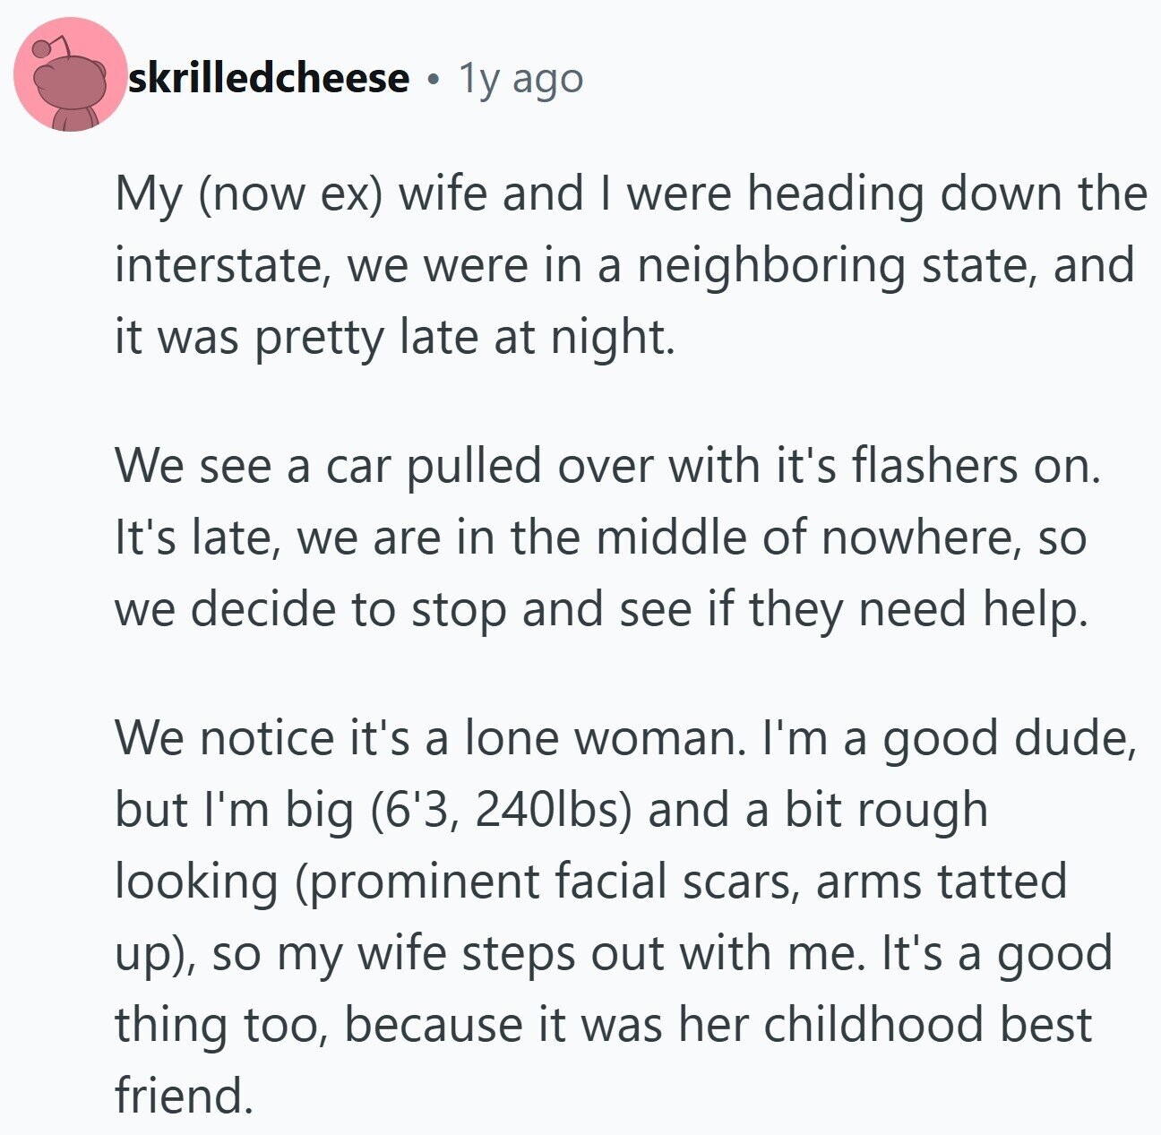Click the sentence 'We notice it's a lone woman.'
This screenshot has width=1161, height=1135.
tap(429, 739)
